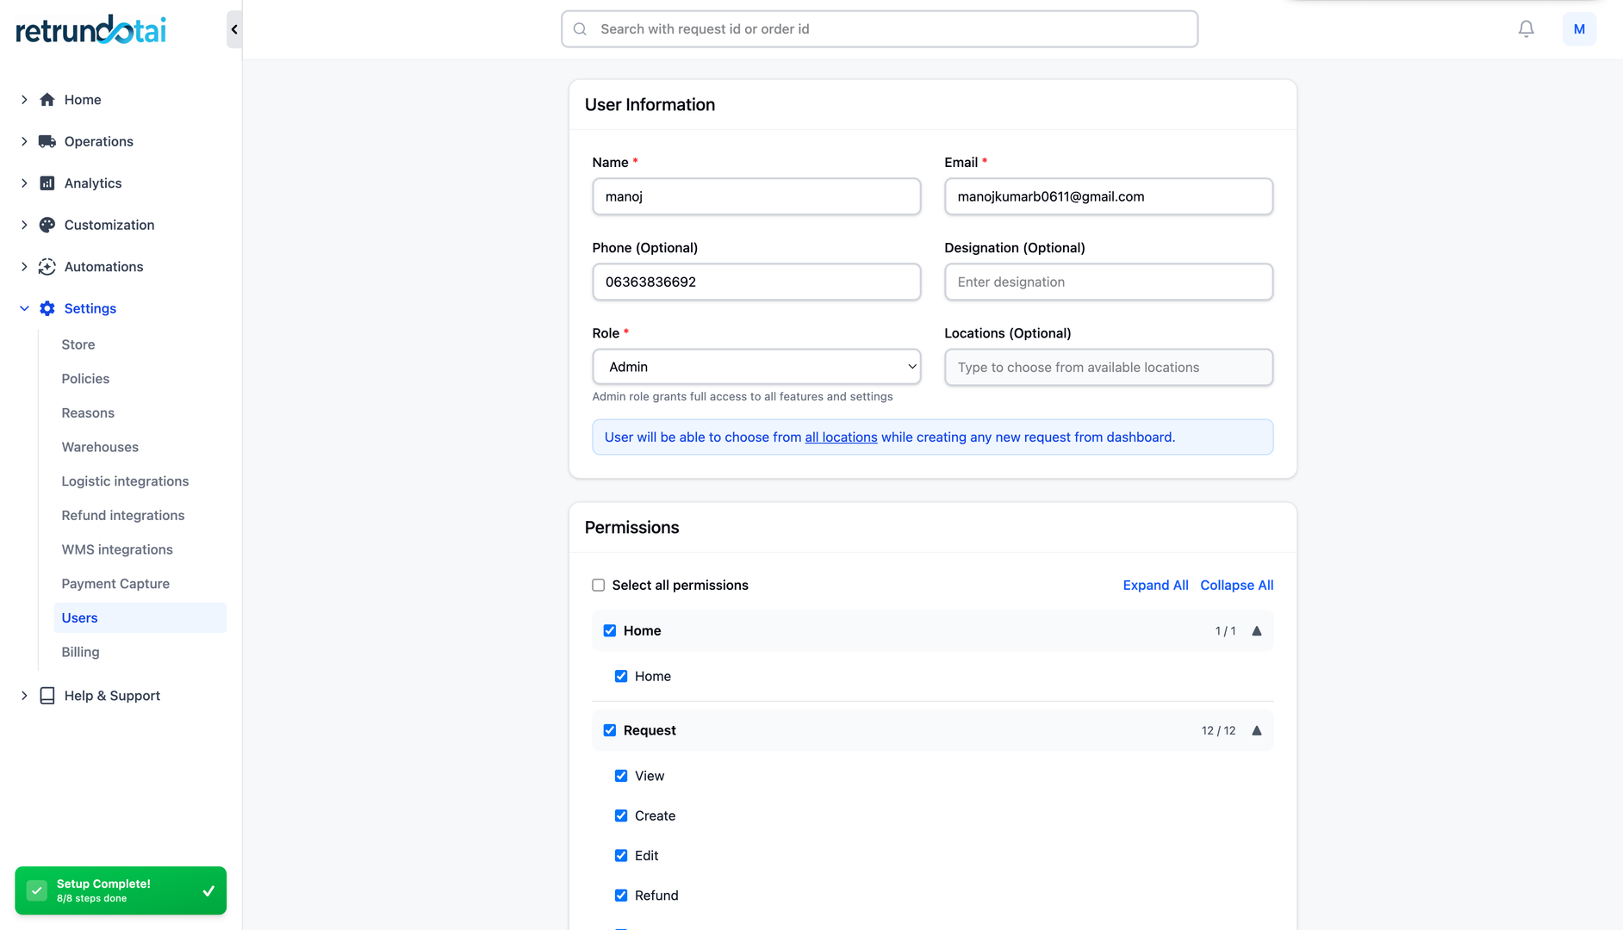
Task: Select the Settings gear icon
Action: [x=47, y=308]
